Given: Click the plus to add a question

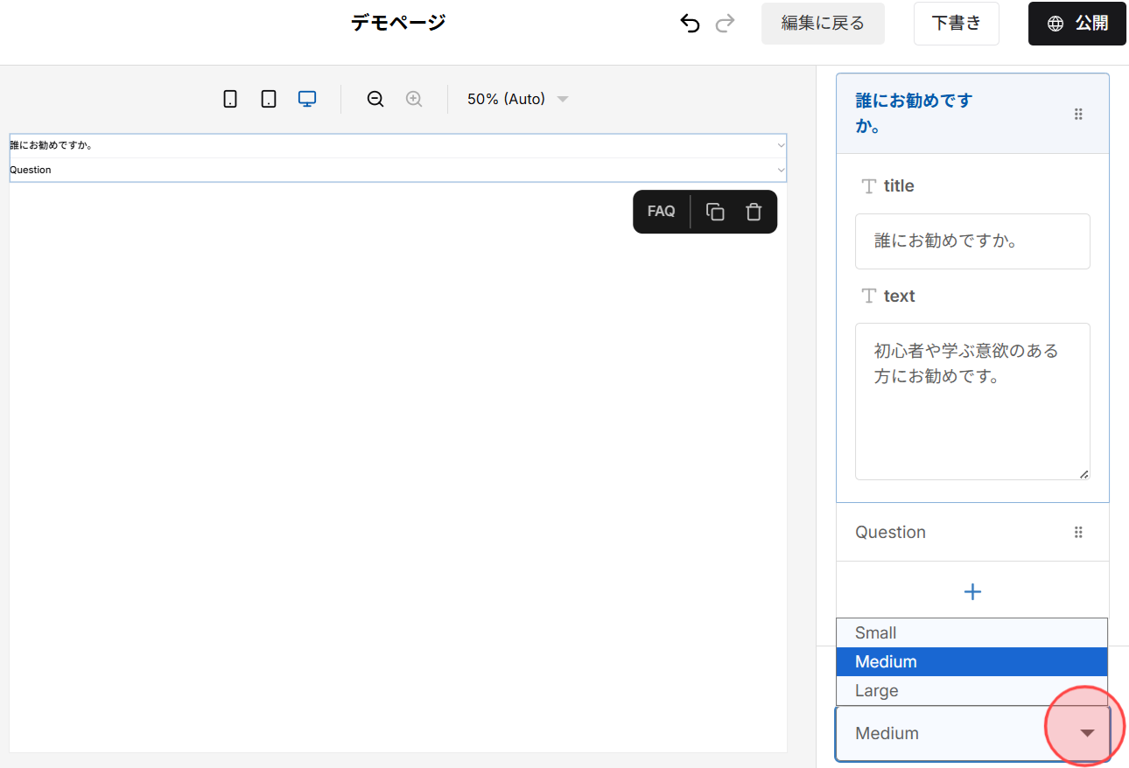Looking at the screenshot, I should pos(971,591).
